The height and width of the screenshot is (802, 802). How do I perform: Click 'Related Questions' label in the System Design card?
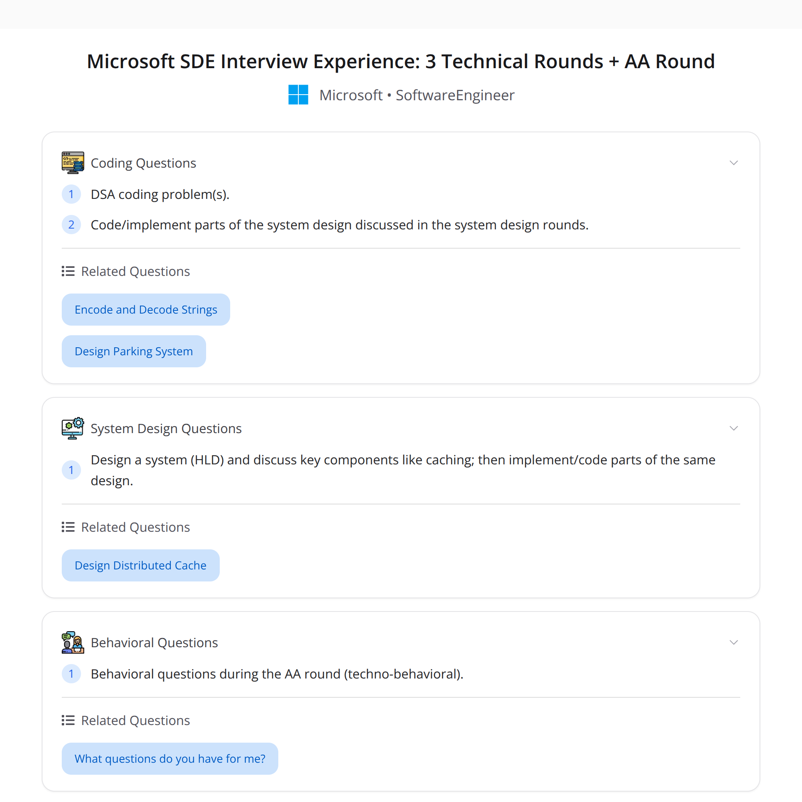135,527
